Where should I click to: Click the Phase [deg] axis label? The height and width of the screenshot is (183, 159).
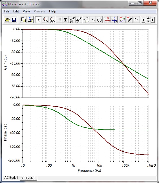5,132
